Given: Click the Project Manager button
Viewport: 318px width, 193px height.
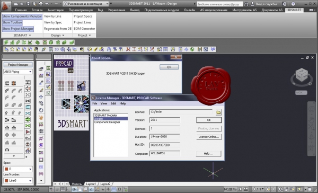Looking at the screenshot, I should [x=18, y=65].
